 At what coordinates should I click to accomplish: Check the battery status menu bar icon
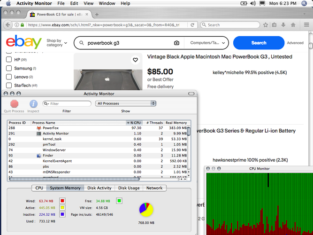tap(244, 3)
